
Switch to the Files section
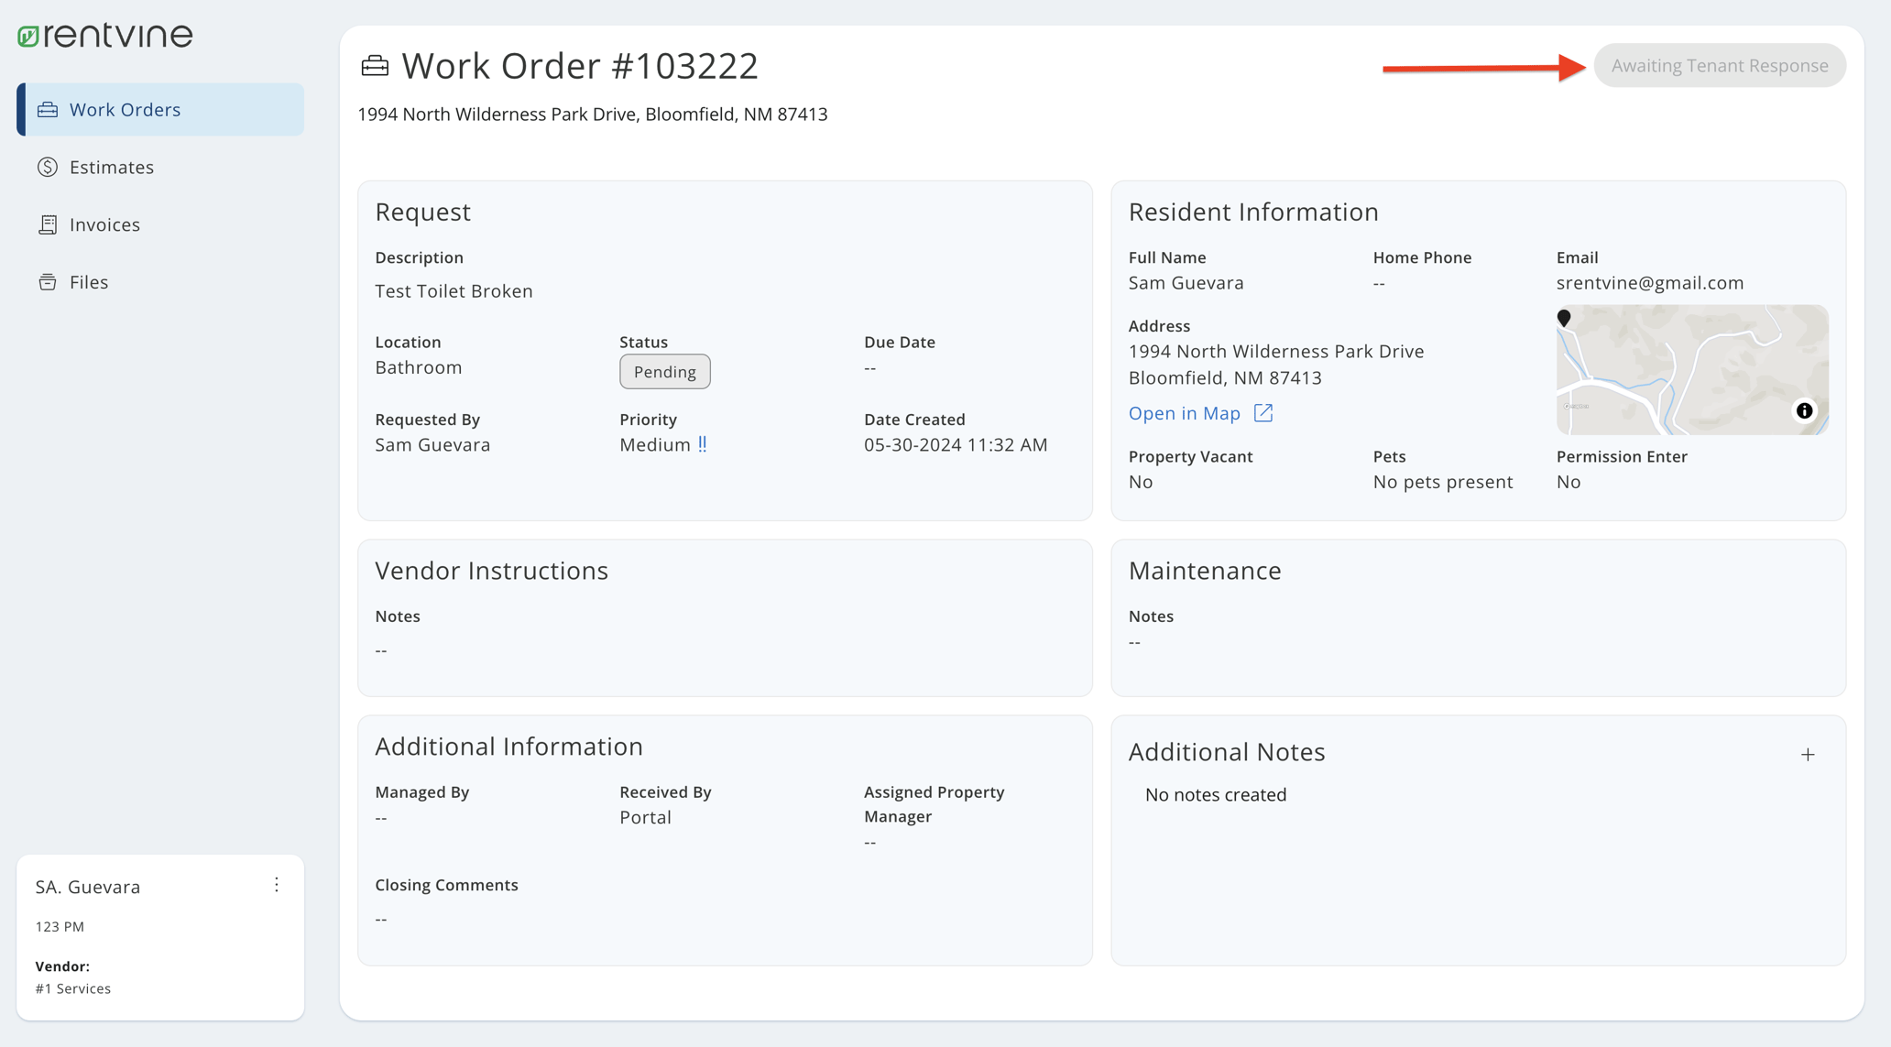click(89, 282)
